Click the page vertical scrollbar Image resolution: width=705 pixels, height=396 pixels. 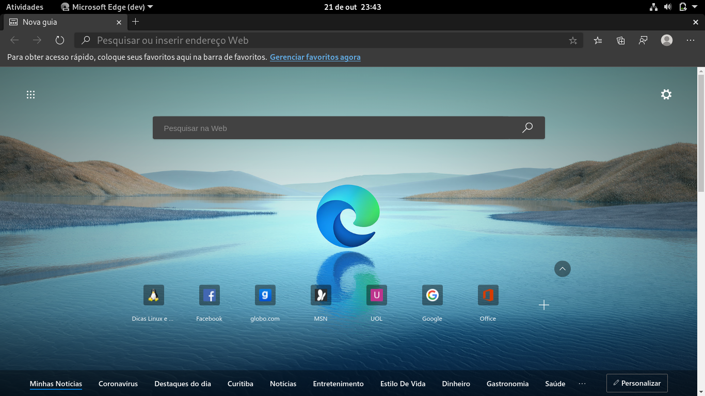pos(701,133)
